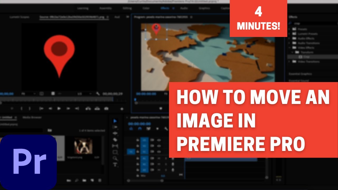Go to Out point in Source monitor

pos(77,108)
